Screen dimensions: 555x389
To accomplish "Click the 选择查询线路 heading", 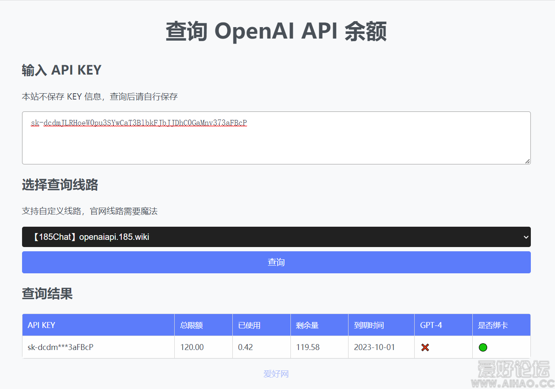I will coord(60,185).
